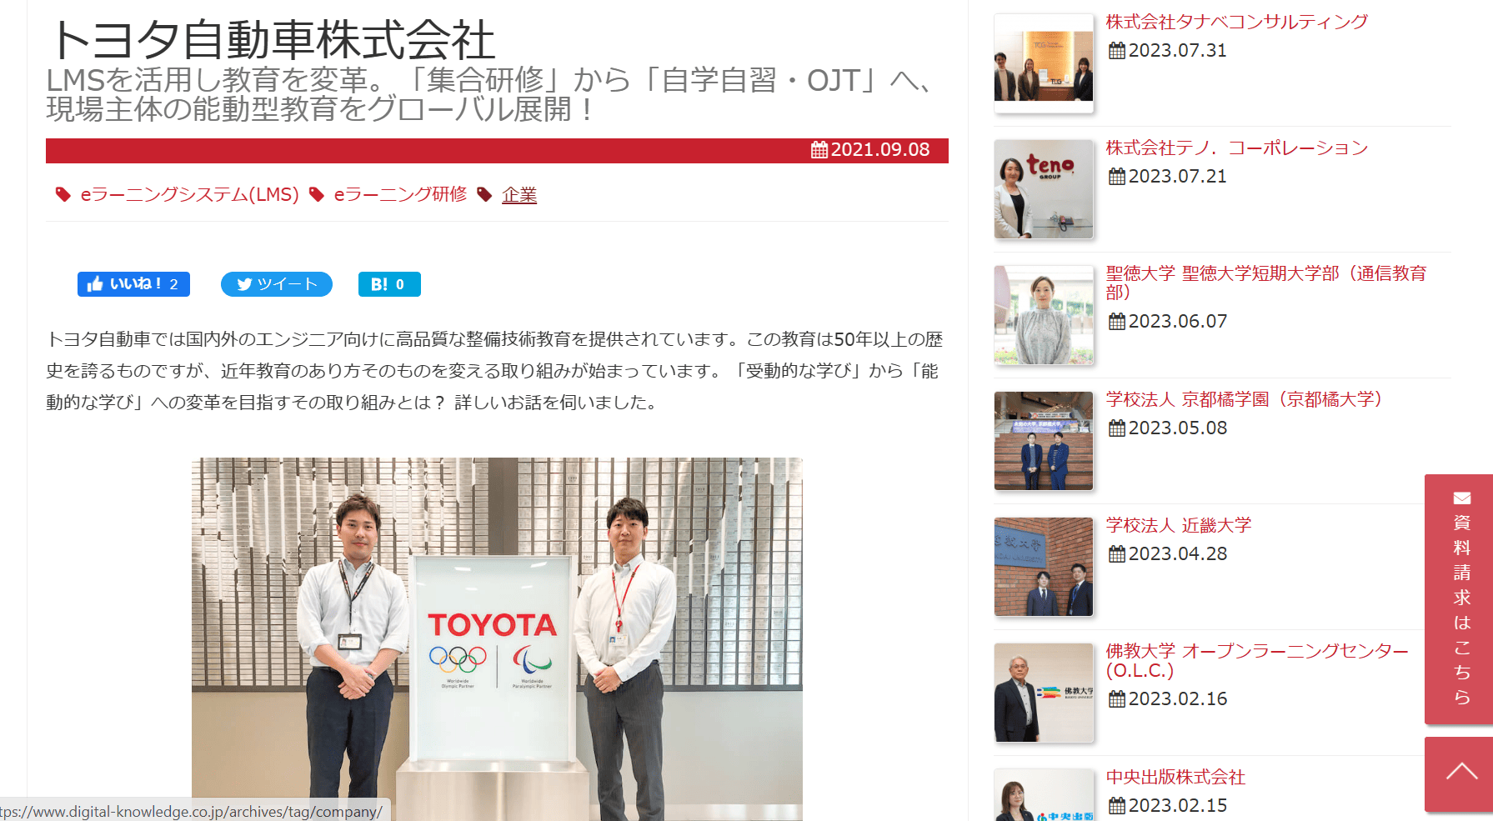Click calendar icon beside 2023.02.16
This screenshot has height=821, width=1493.
[x=1117, y=699]
